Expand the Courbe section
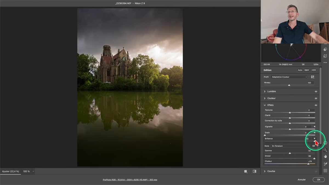Image resolution: width=329 pixels, height=185 pixels. click(x=265, y=171)
